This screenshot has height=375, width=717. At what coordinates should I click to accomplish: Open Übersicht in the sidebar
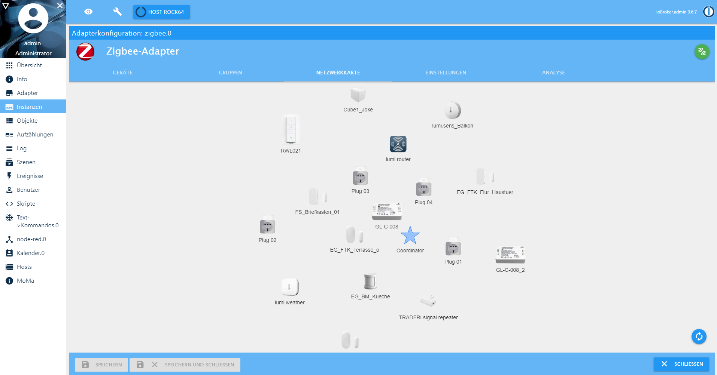[x=33, y=65]
